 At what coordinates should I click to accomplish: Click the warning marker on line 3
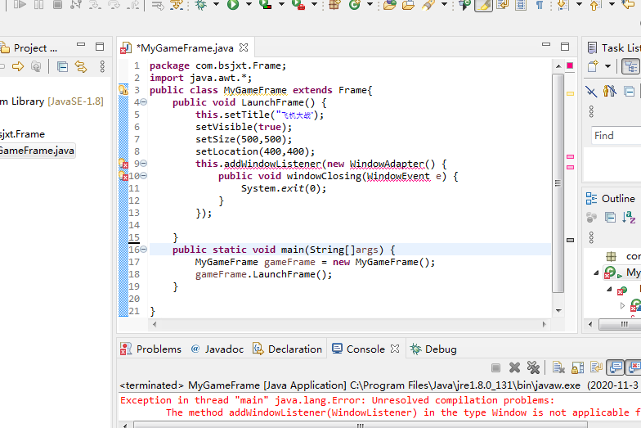click(x=123, y=90)
